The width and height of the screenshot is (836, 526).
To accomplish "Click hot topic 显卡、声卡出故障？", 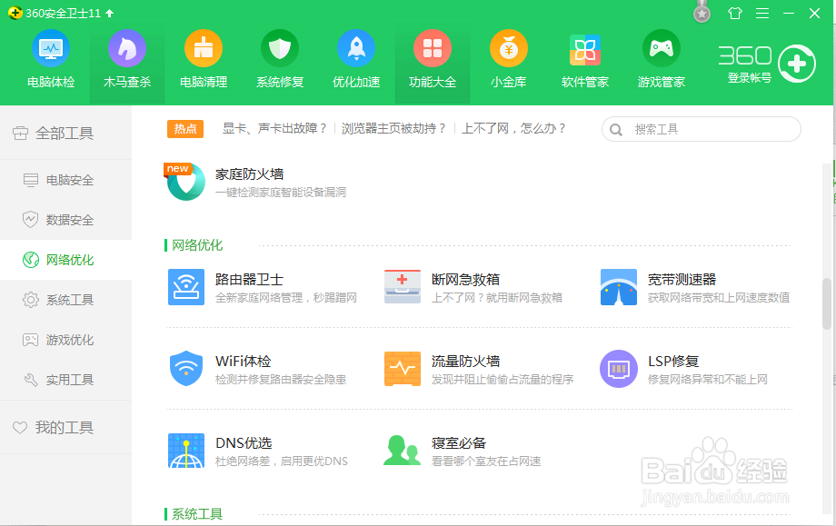I will click(274, 128).
